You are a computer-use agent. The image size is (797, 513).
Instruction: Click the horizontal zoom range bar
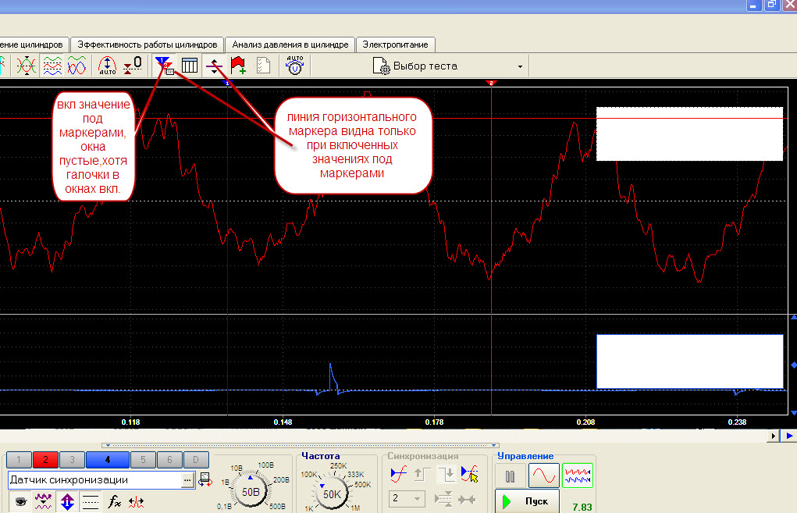click(x=301, y=445)
